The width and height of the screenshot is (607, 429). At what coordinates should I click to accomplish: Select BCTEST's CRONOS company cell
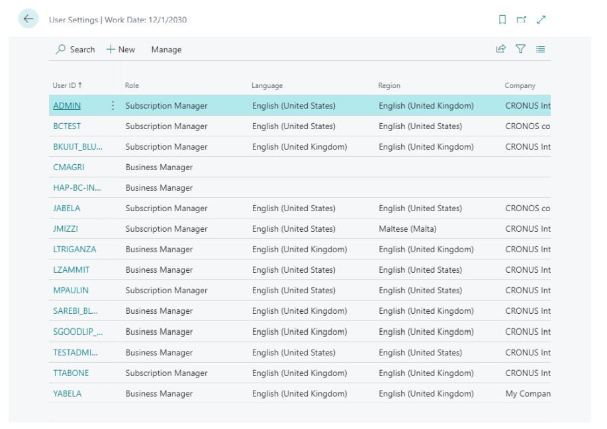527,126
